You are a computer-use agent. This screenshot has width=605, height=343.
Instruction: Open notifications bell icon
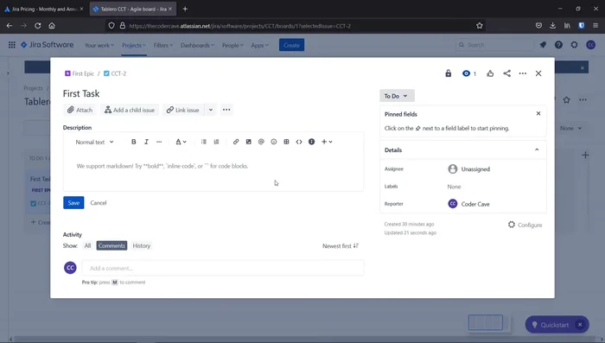click(x=543, y=45)
